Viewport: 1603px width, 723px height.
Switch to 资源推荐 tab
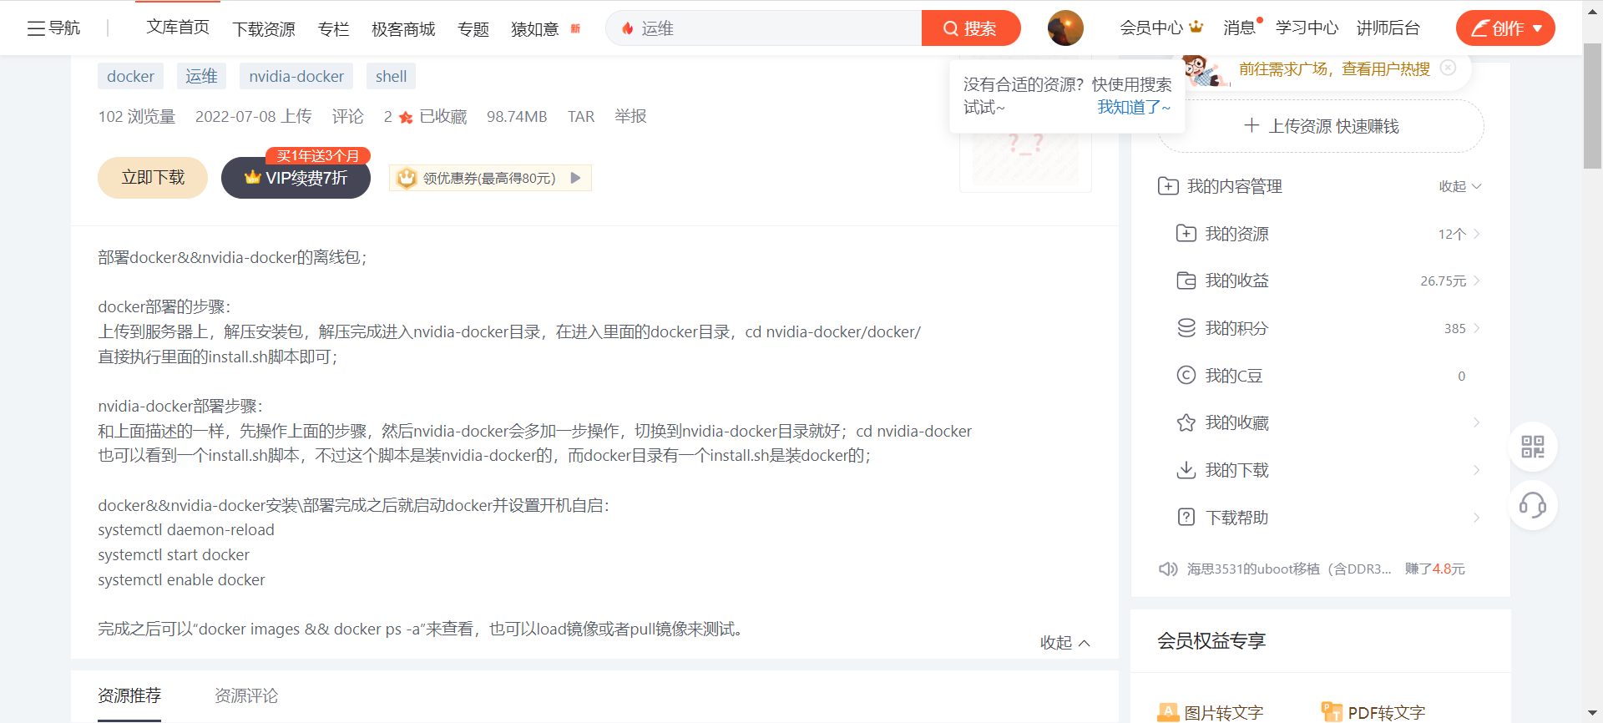[129, 695]
